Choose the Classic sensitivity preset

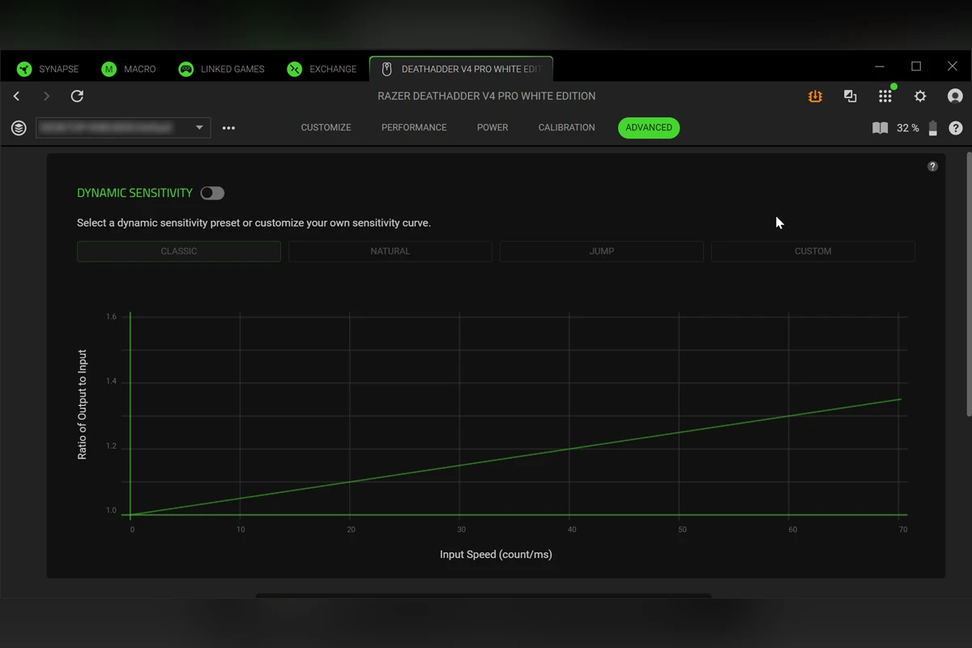[x=179, y=251]
